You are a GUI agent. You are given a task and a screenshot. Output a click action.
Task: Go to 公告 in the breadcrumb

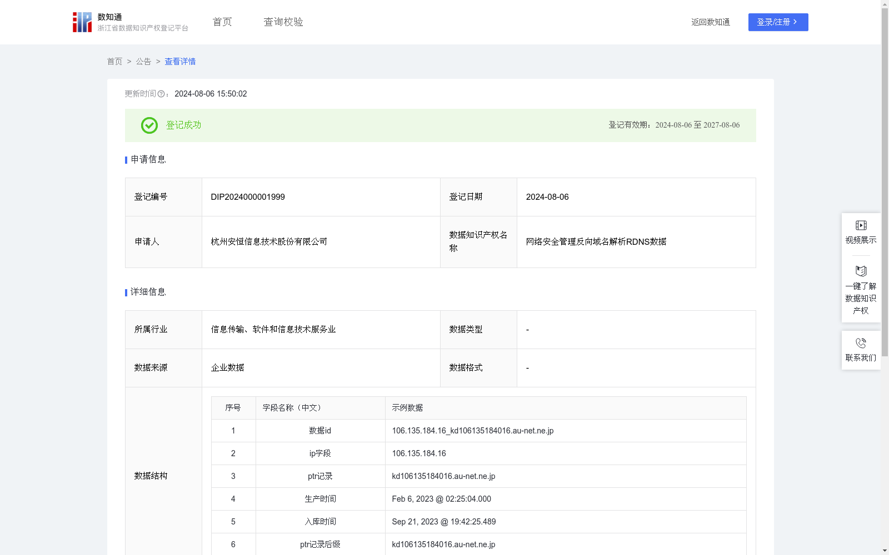click(143, 62)
